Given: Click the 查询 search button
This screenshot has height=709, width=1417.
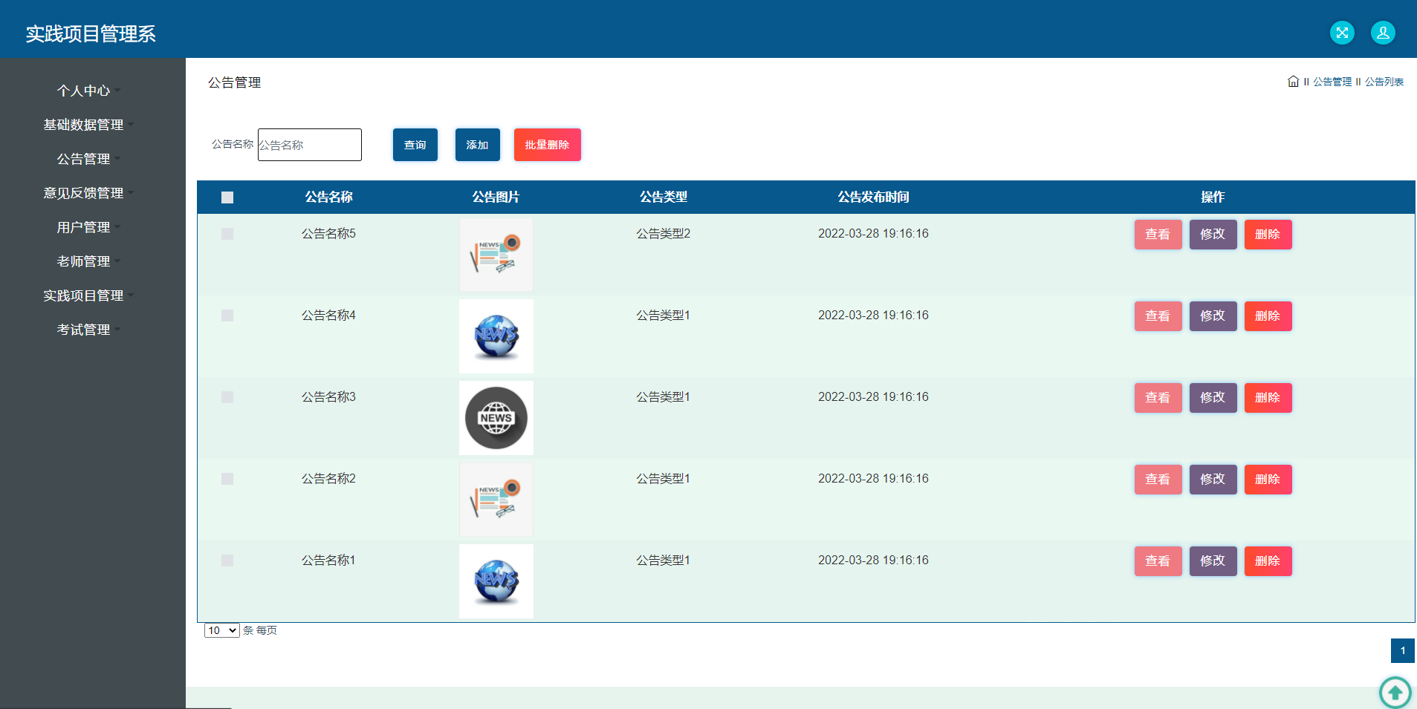Looking at the screenshot, I should click(x=415, y=145).
